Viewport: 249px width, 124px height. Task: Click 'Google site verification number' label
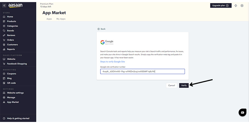tap(113, 67)
